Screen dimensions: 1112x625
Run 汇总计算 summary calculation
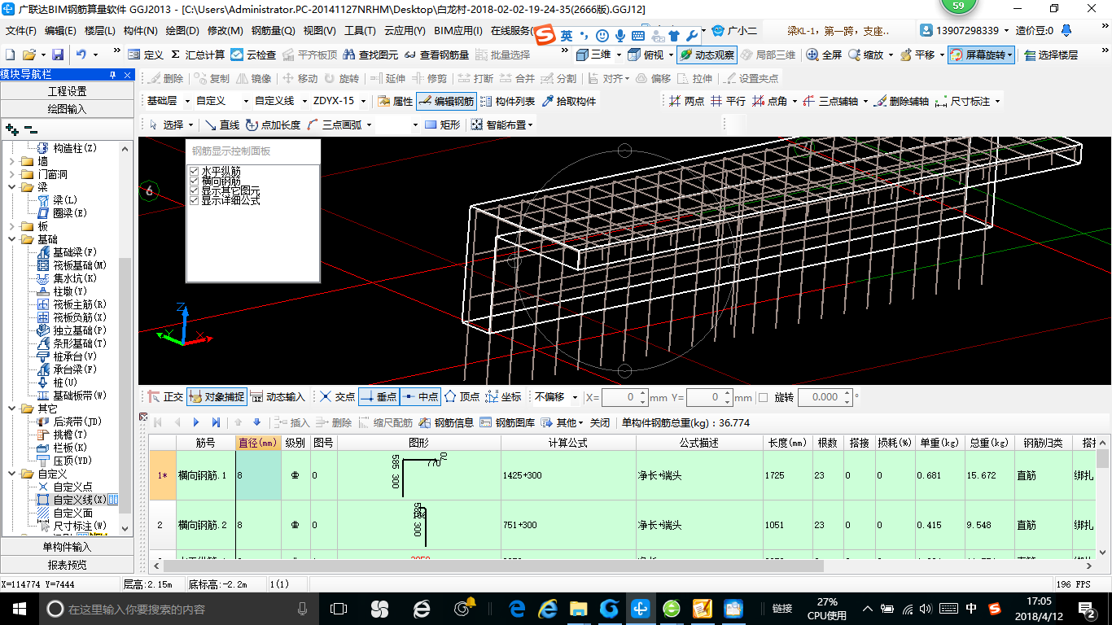click(198, 55)
